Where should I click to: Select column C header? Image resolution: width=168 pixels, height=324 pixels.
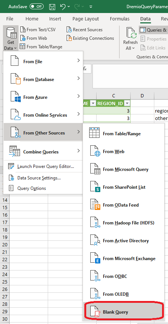[114, 95]
